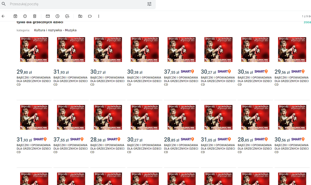This screenshot has width=311, height=185.
Task: Click the SMART badge beside 31,05 zł
Action: pos(224,139)
